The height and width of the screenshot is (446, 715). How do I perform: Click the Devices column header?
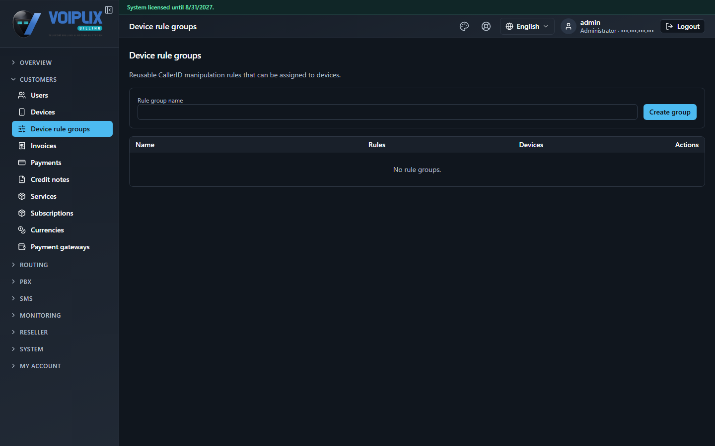pos(531,145)
